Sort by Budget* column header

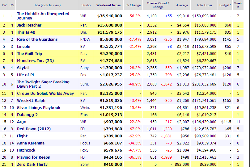coord(225,5)
